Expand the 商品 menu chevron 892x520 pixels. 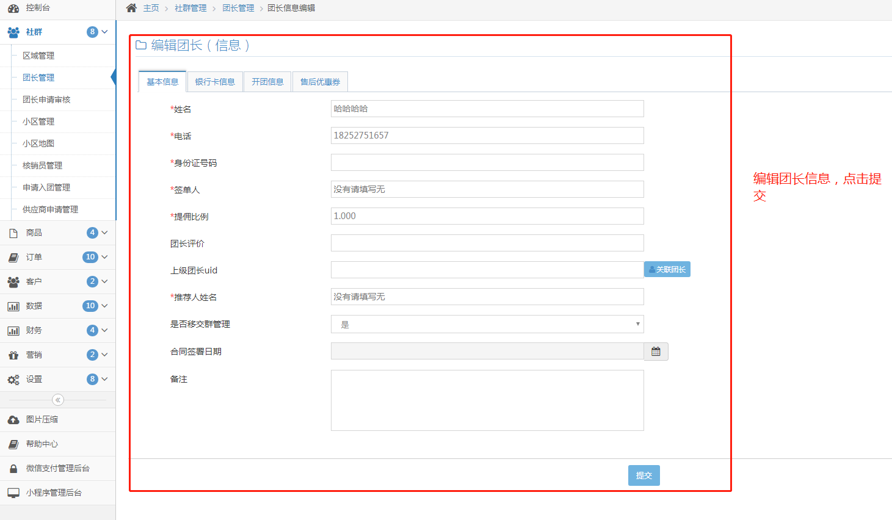(x=104, y=233)
